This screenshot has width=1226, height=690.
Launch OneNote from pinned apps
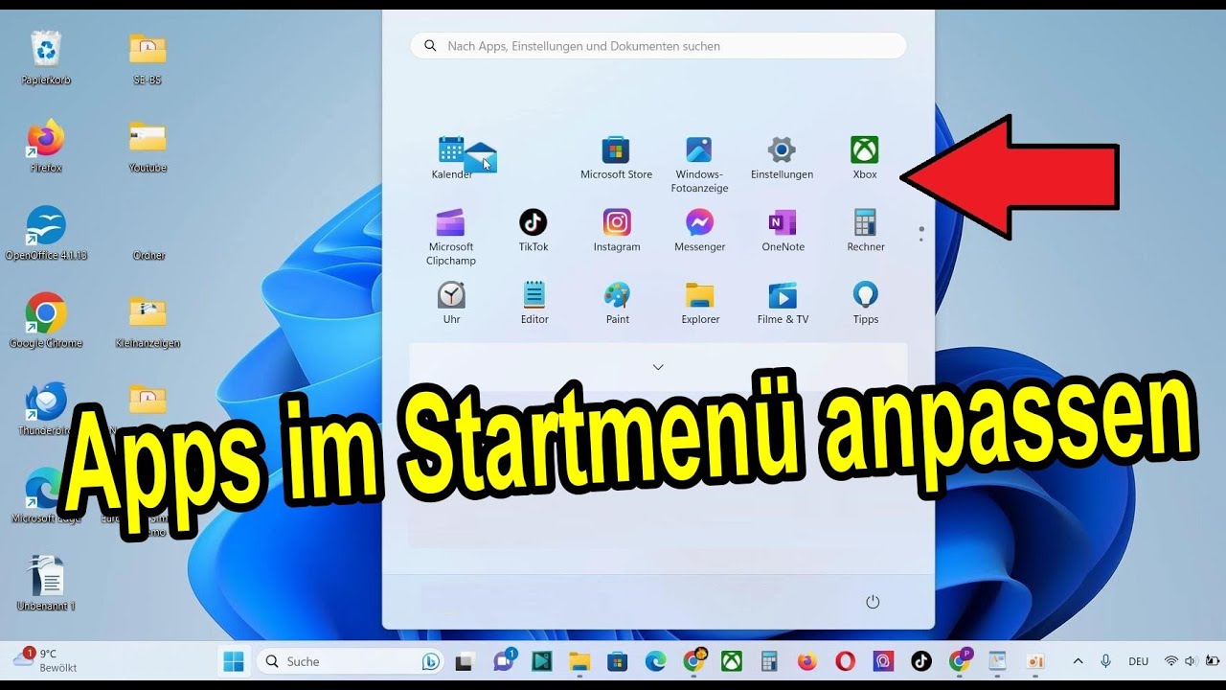(783, 231)
